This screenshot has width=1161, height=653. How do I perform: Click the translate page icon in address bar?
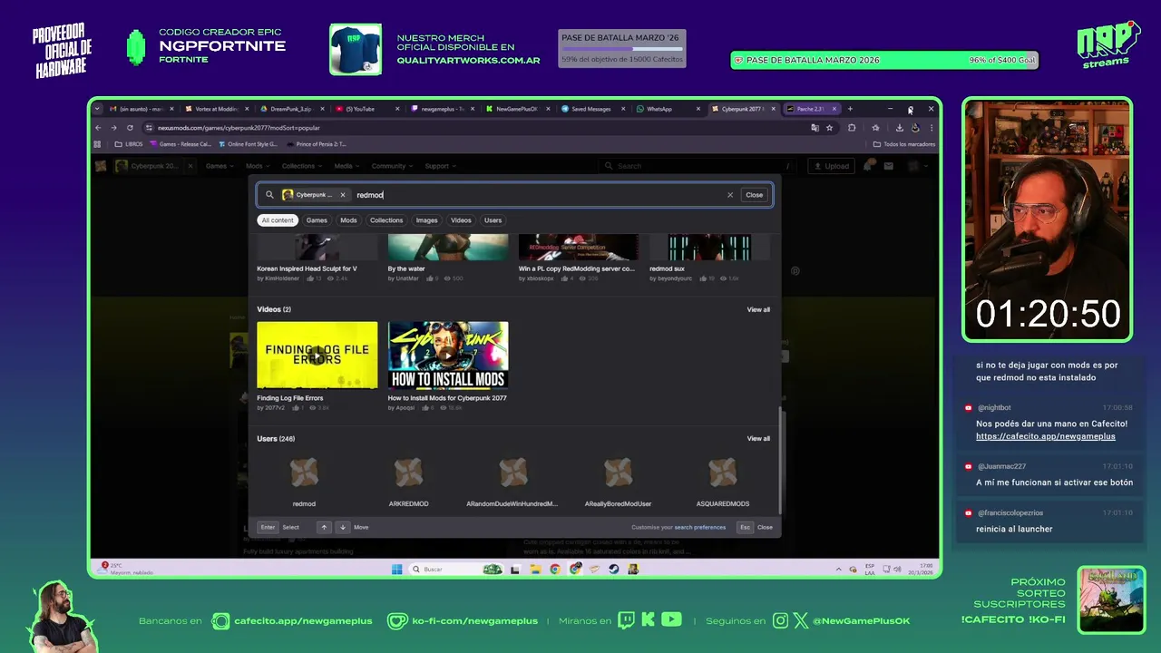[815, 128]
